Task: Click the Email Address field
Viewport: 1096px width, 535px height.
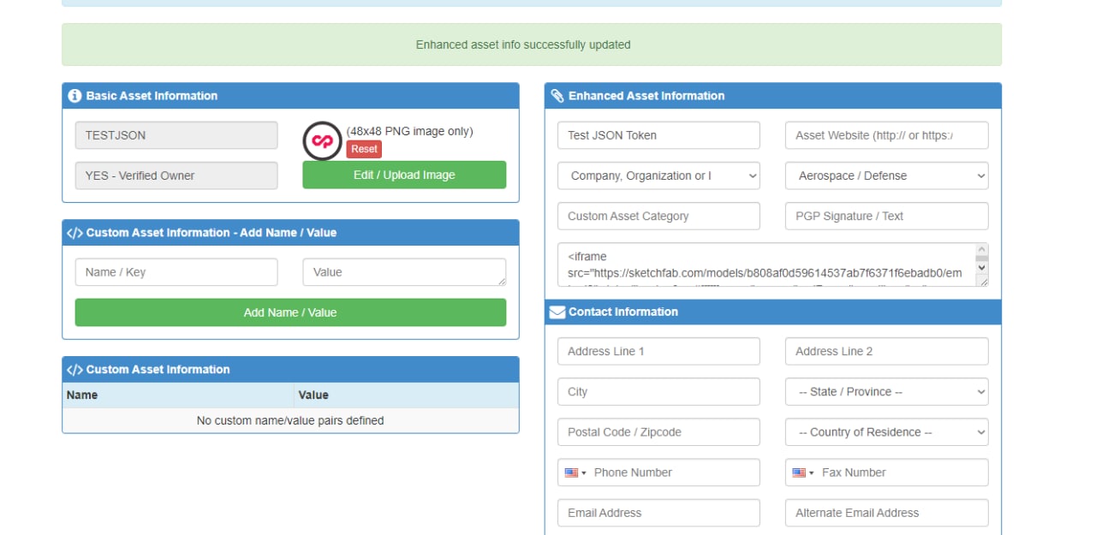Action: click(x=658, y=513)
